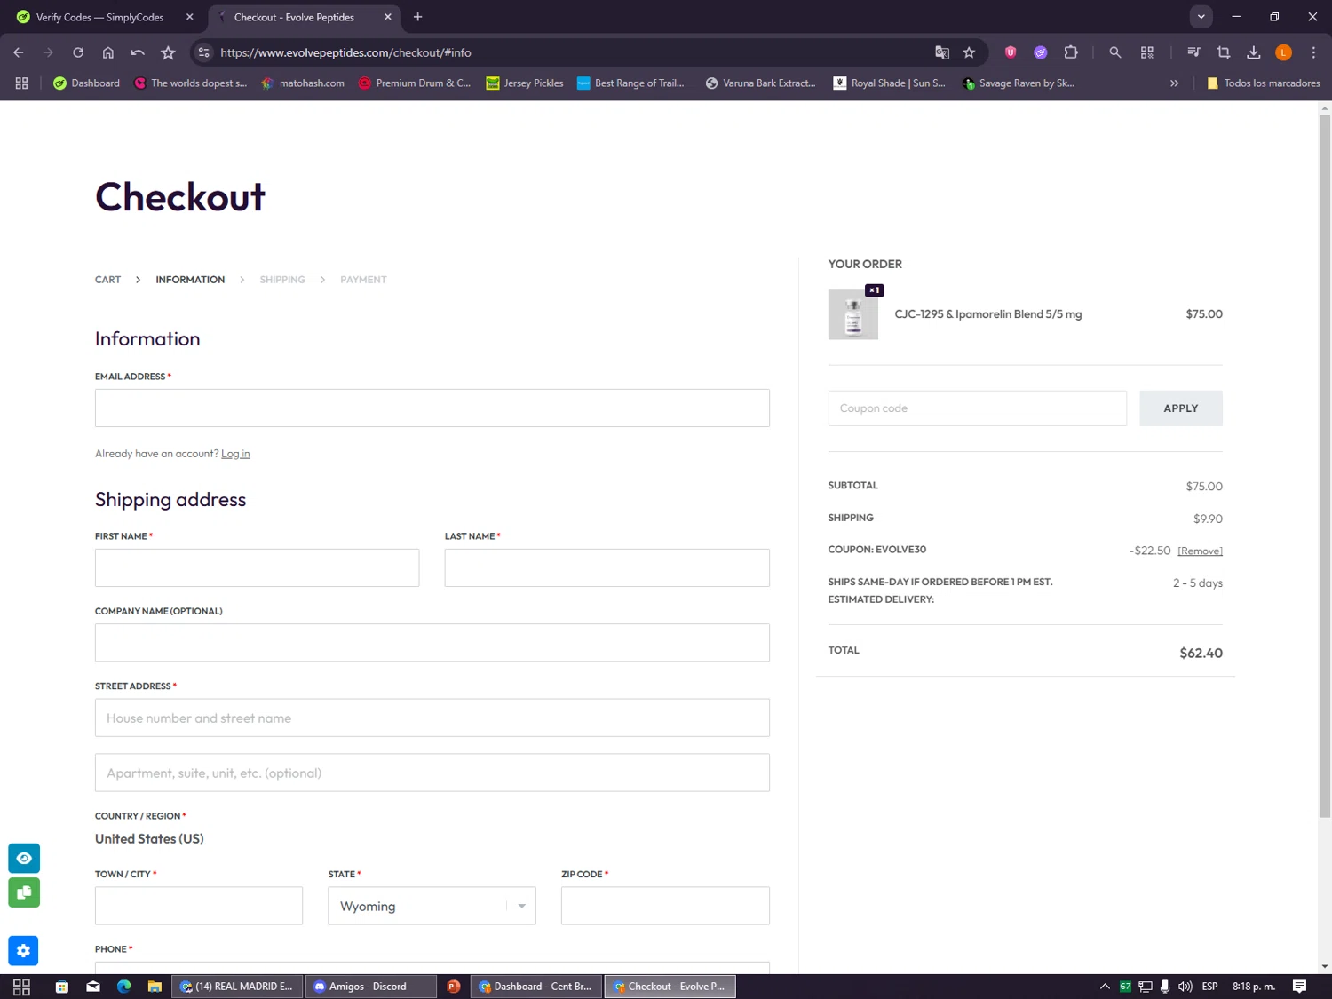Focus the First Name field
This screenshot has width=1332, height=999.
coord(257,567)
